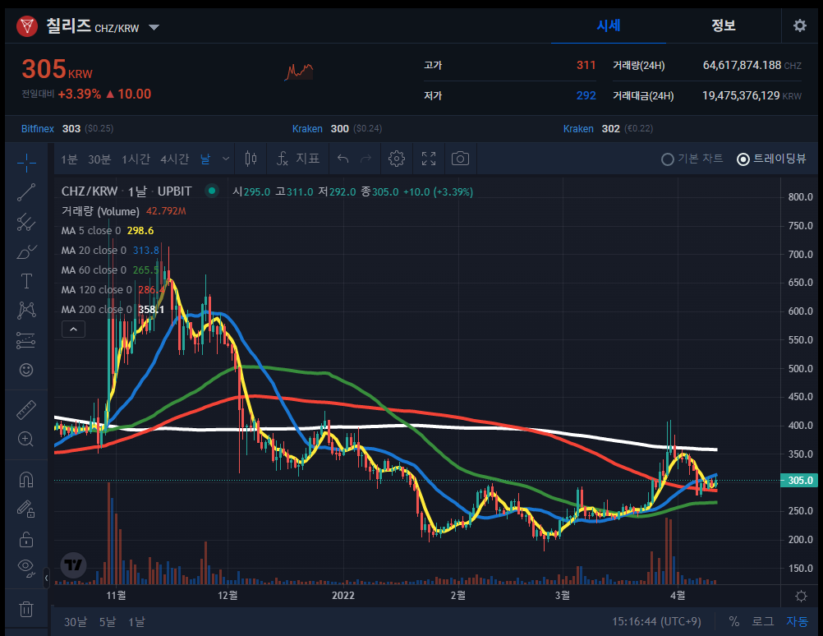823x636 pixels.
Task: Select the 날 daily interval
Action: point(205,159)
